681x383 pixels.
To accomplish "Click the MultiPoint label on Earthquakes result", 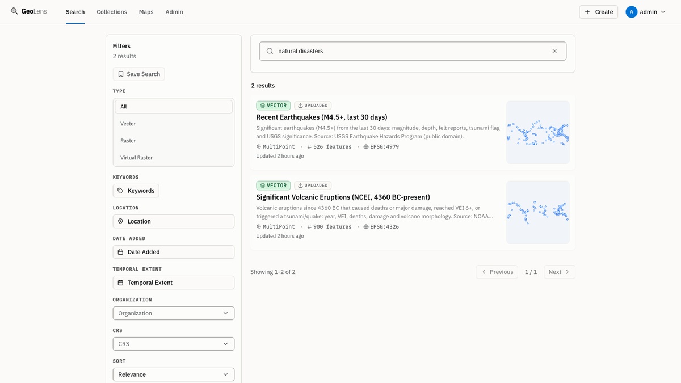I will [x=276, y=147].
